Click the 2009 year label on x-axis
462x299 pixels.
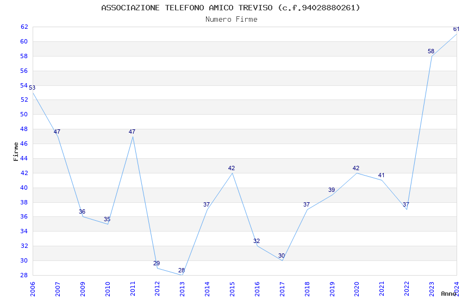(83, 289)
